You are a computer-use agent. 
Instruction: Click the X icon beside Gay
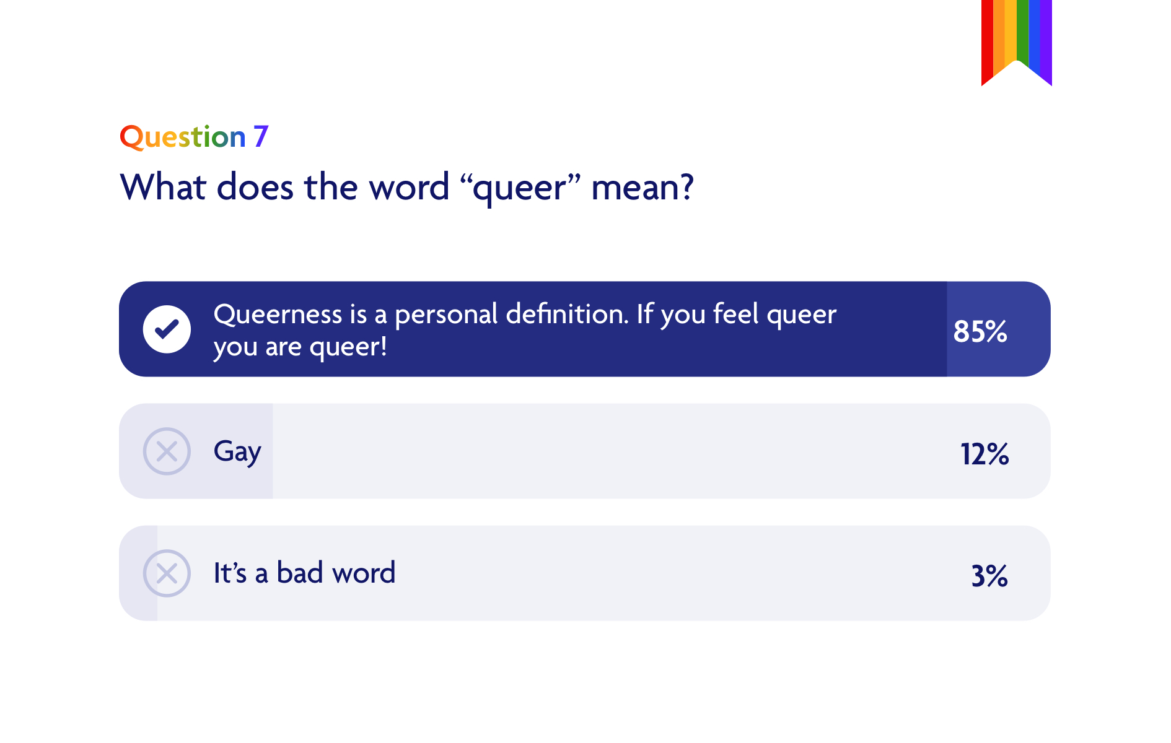[x=167, y=451]
